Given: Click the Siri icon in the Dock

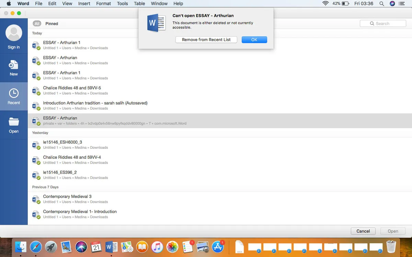Looking at the screenshot, I should 81,247.
